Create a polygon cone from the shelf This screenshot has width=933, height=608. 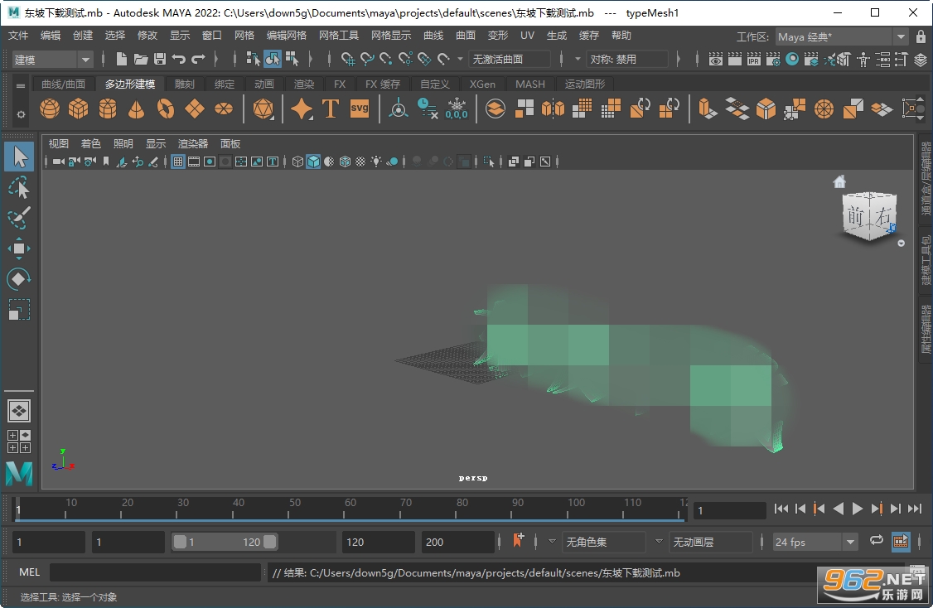click(x=136, y=109)
